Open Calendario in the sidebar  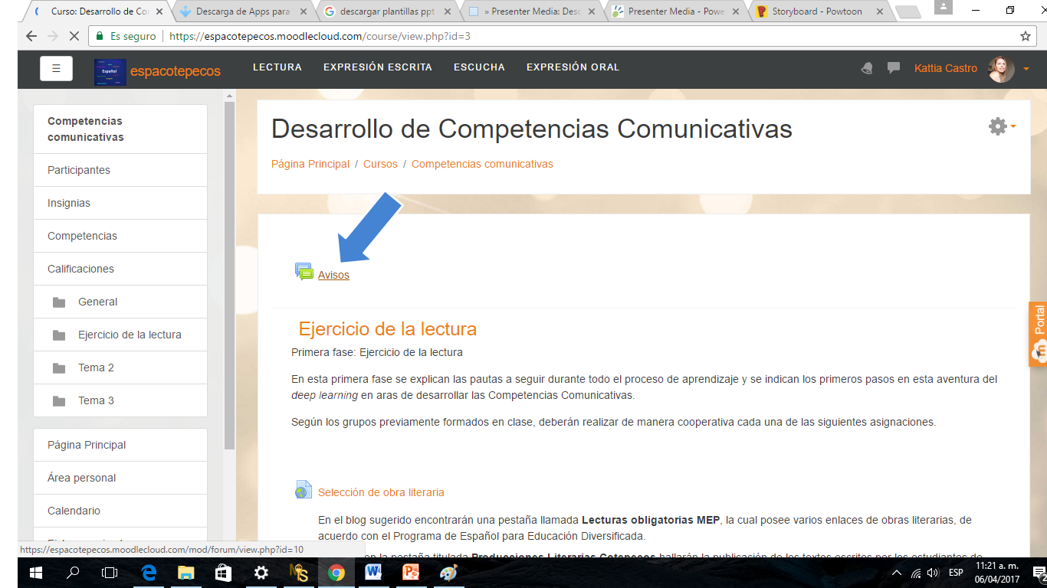(120, 511)
